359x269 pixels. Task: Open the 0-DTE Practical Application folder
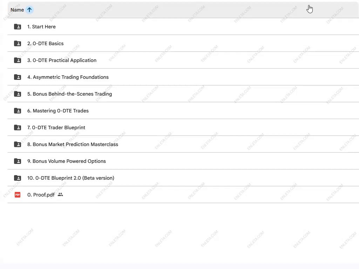click(x=62, y=60)
